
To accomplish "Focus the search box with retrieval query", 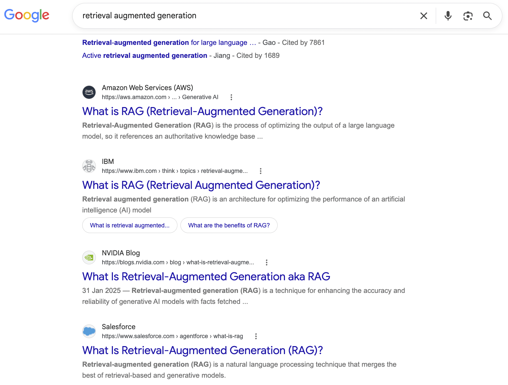I will click(x=246, y=16).
